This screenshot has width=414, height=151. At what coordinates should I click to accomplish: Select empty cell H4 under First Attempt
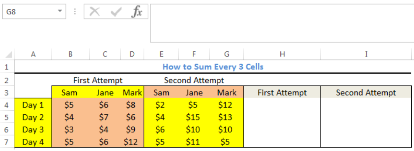(x=282, y=105)
